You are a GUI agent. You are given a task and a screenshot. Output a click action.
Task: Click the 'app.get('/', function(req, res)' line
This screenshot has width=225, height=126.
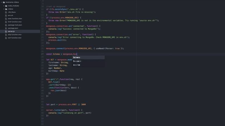tap(64, 79)
